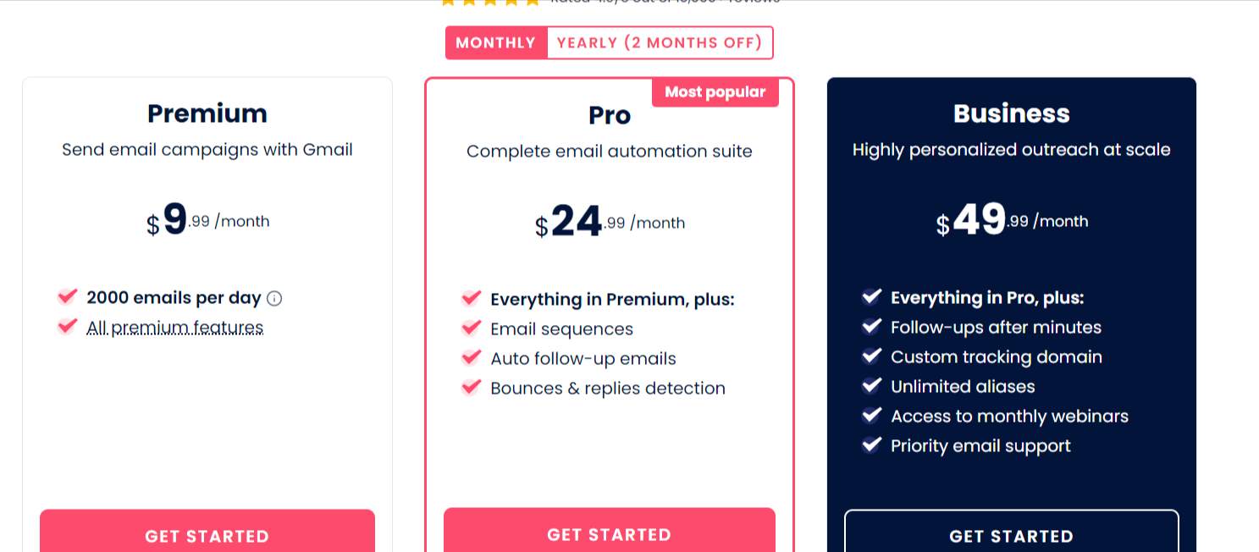Image resolution: width=1259 pixels, height=552 pixels.
Task: Get started with the Premium plan
Action: (207, 531)
